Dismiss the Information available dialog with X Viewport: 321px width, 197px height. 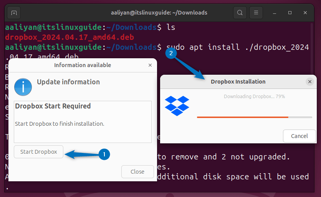[x=150, y=65]
